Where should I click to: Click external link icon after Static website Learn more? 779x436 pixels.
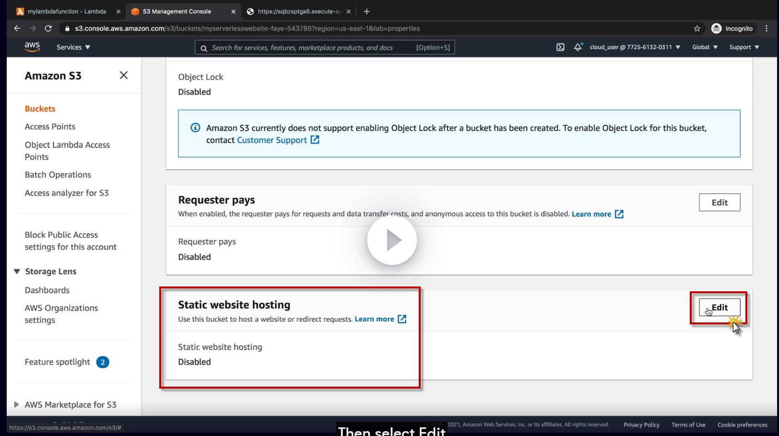pos(402,319)
